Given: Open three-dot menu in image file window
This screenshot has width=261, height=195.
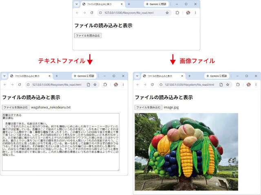Looking at the screenshot, I should pyautogui.click(x=256, y=85).
